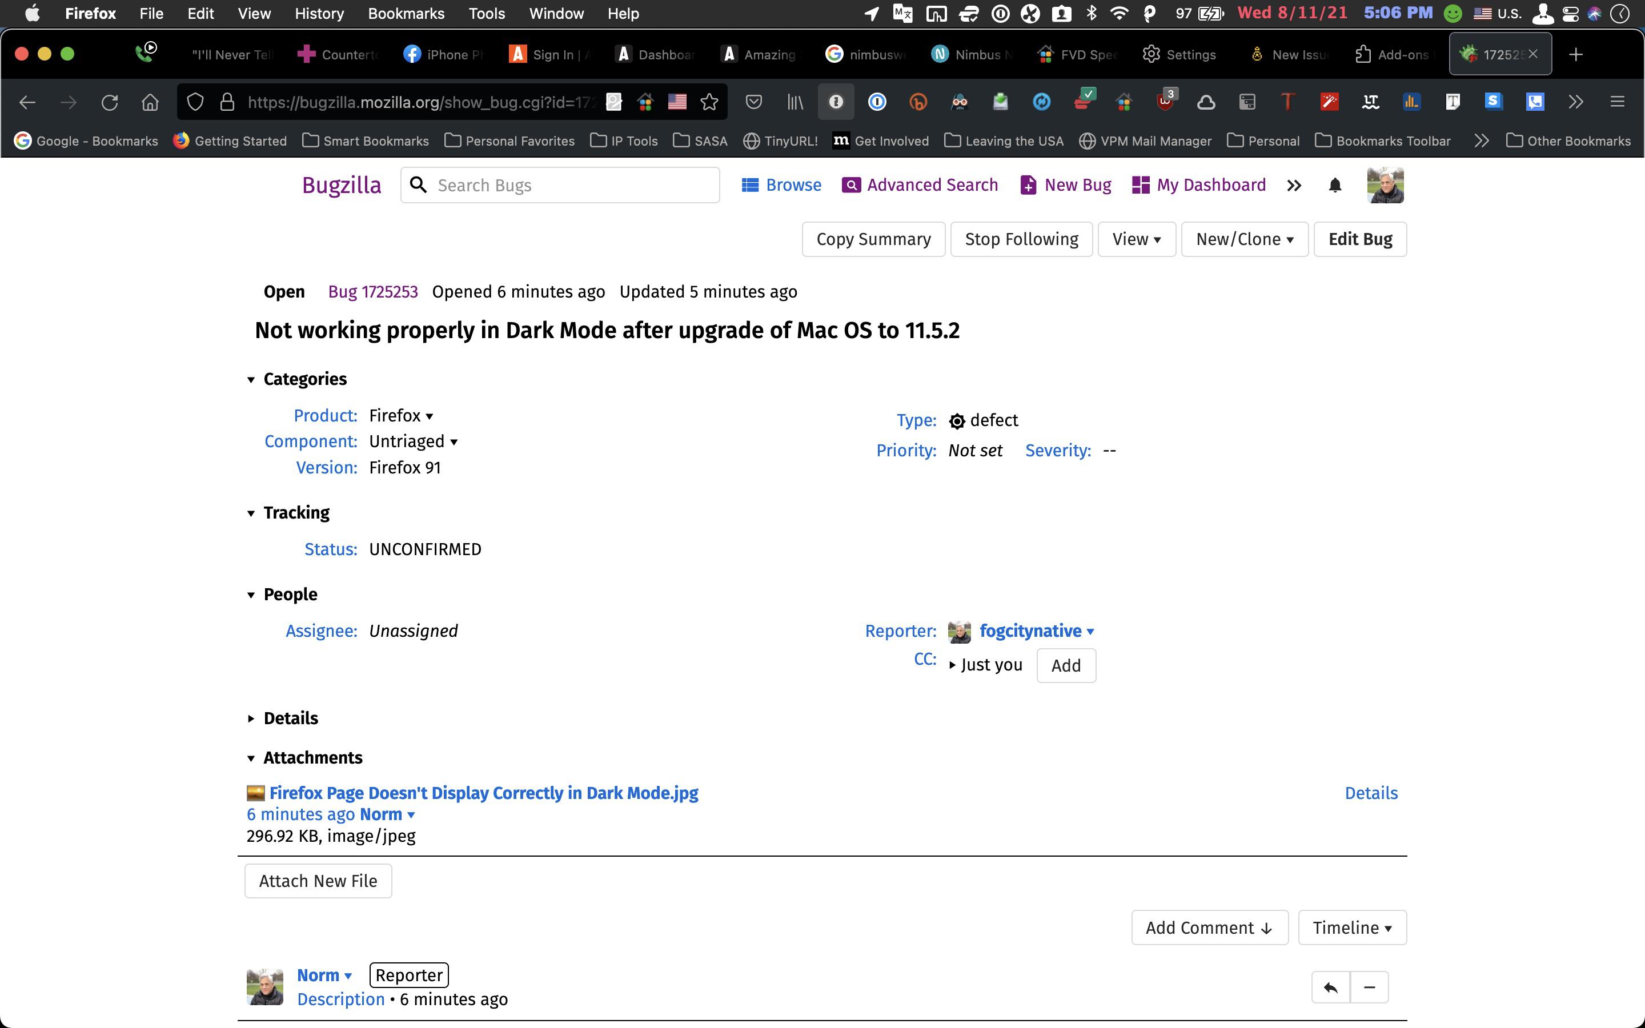1645x1028 pixels.
Task: Click the tracking protection shield icon
Action: [x=195, y=102]
